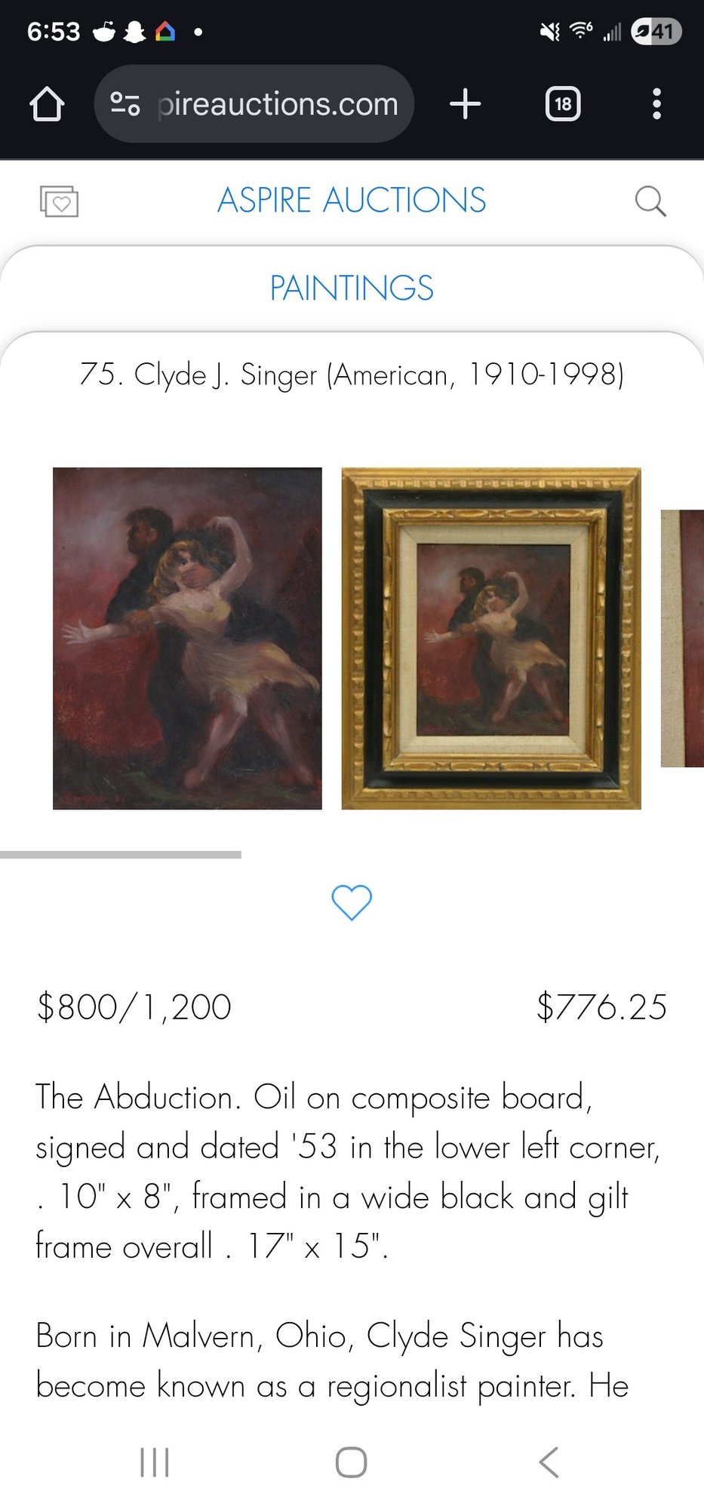Favorite this lot with the heart icon
This screenshot has height=1510, width=704.
[352, 902]
